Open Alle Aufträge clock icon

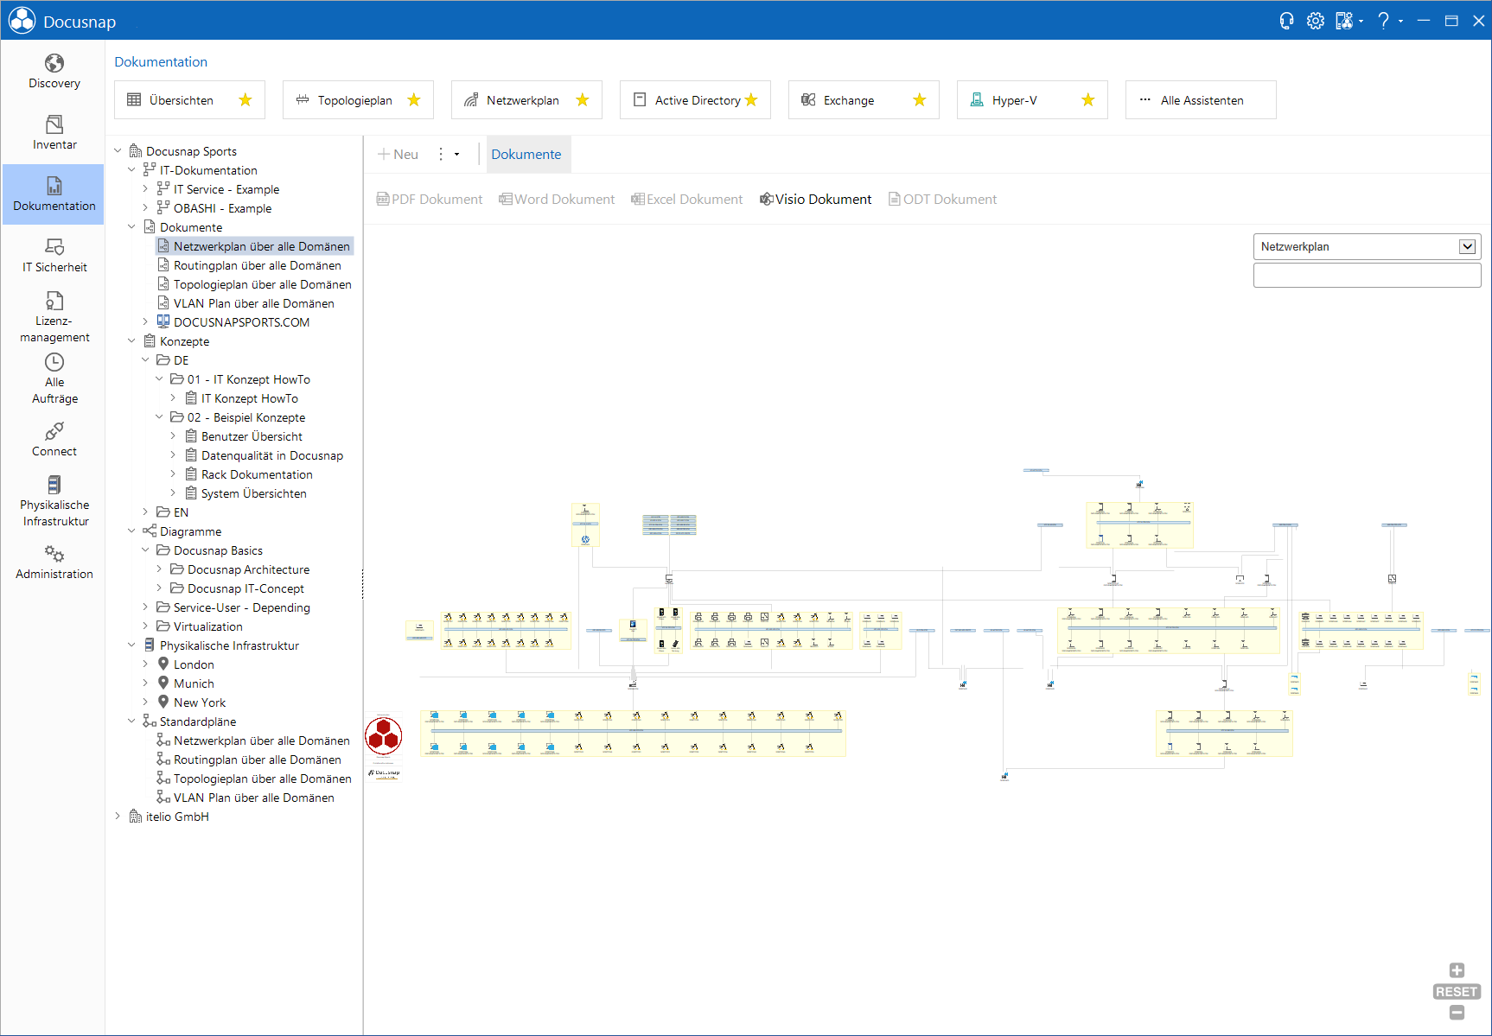[x=54, y=361]
